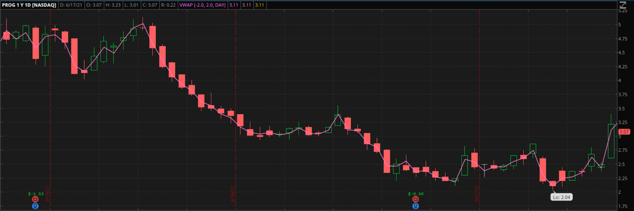This screenshot has width=634, height=211.
Task: Click the 2.75 label on the price axis
Action: coord(623,150)
